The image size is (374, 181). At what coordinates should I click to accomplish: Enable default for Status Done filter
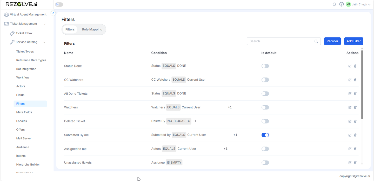[x=265, y=66]
